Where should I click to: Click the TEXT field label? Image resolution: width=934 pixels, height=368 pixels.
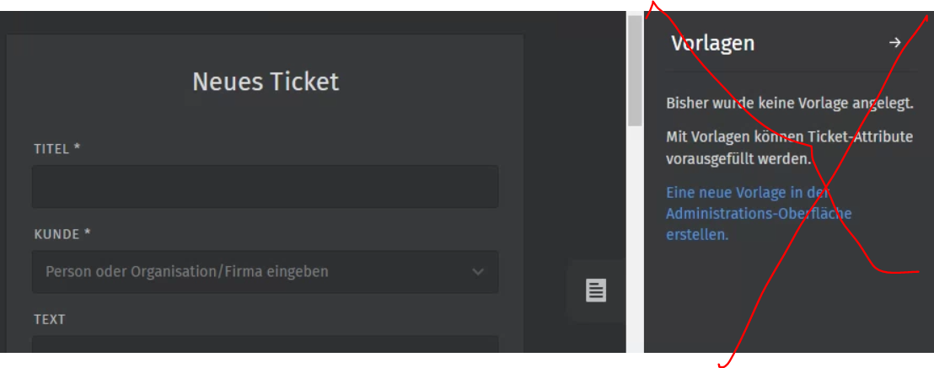tap(50, 320)
